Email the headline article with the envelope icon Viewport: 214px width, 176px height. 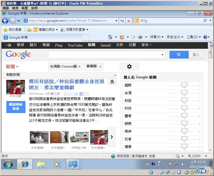click(86, 94)
